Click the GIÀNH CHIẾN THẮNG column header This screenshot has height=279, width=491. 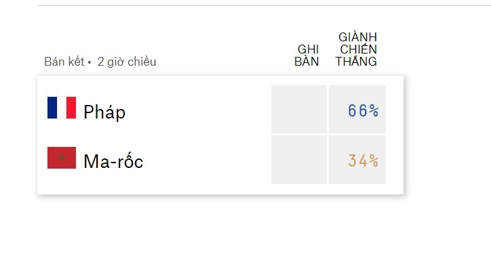(x=356, y=49)
